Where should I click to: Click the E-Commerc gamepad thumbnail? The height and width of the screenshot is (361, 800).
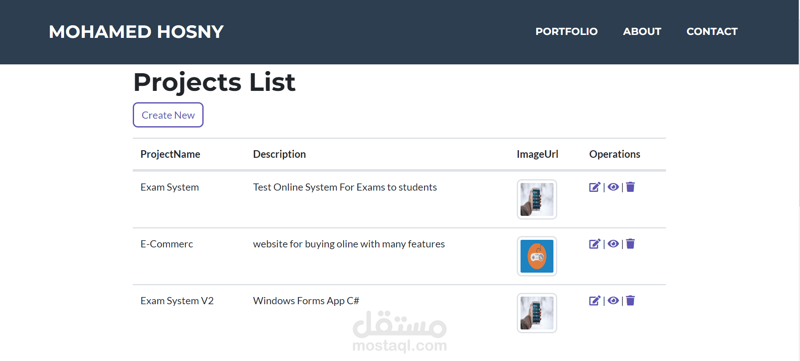pos(537,256)
